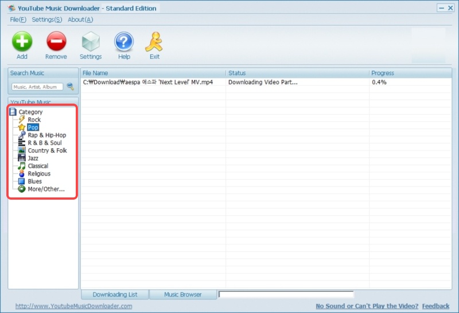Image resolution: width=459 pixels, height=313 pixels.
Task: Click the Music, Artist, Album search field
Action: (37, 87)
